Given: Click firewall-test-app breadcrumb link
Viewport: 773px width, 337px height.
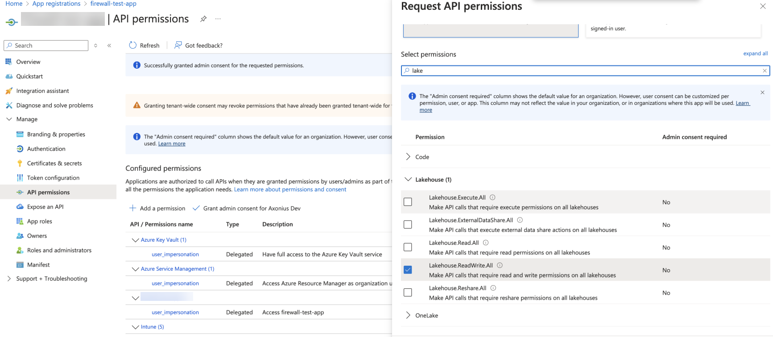Looking at the screenshot, I should 113,4.
